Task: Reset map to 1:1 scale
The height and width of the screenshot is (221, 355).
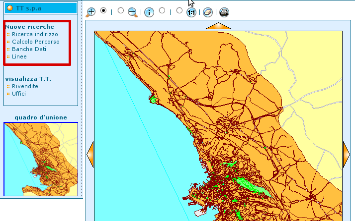Action: tap(191, 12)
